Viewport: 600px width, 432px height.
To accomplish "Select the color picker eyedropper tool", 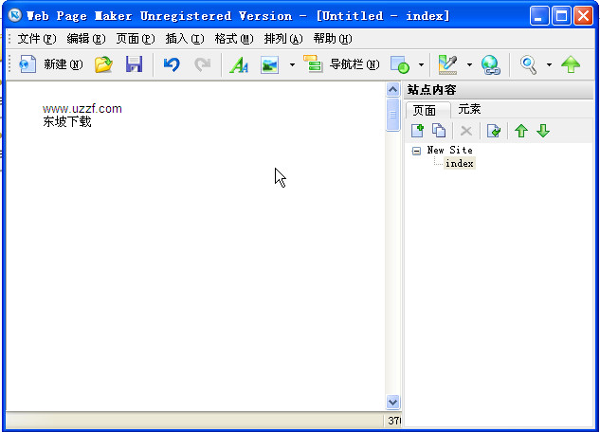I will pyautogui.click(x=447, y=64).
